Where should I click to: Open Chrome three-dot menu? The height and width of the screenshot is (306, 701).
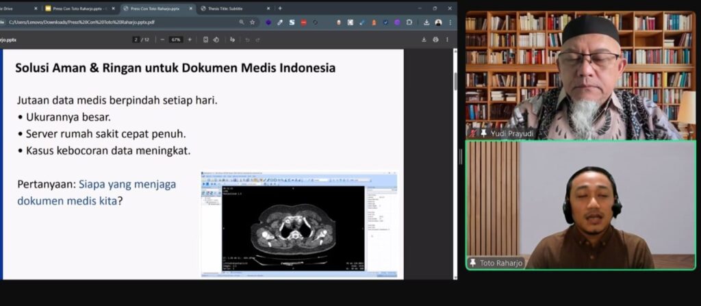(x=450, y=22)
